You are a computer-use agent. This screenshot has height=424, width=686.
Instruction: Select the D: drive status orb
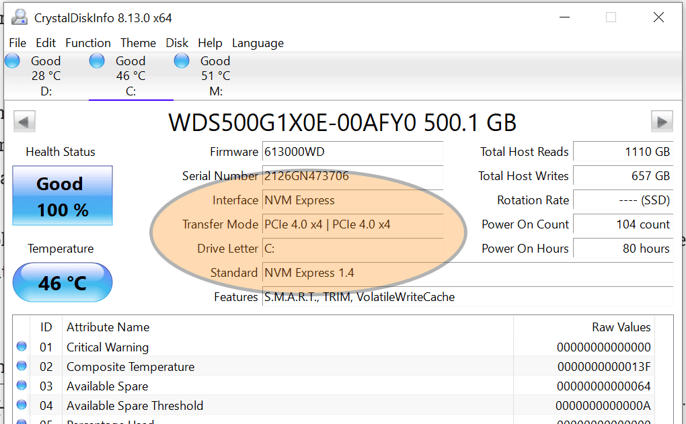pyautogui.click(x=12, y=60)
